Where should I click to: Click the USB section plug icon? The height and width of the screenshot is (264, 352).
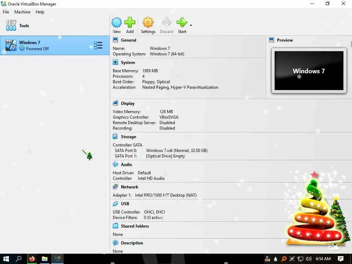point(115,203)
